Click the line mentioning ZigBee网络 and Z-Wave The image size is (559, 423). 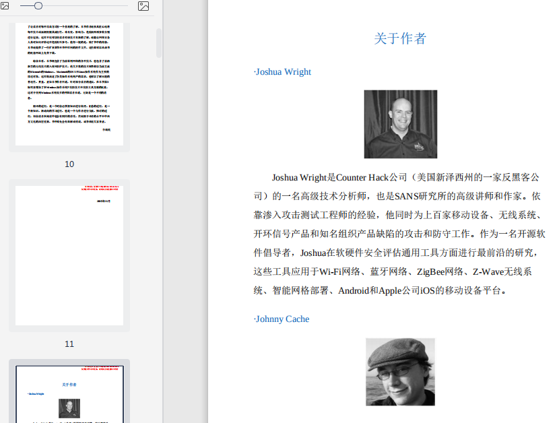[393, 271]
